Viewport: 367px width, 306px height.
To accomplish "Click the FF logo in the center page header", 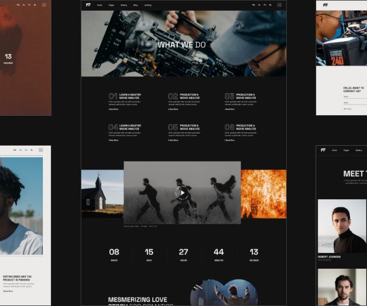I will pyautogui.click(x=88, y=5).
